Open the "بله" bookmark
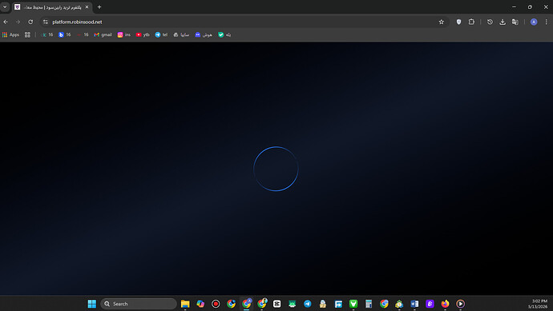This screenshot has width=553, height=311. pyautogui.click(x=224, y=34)
